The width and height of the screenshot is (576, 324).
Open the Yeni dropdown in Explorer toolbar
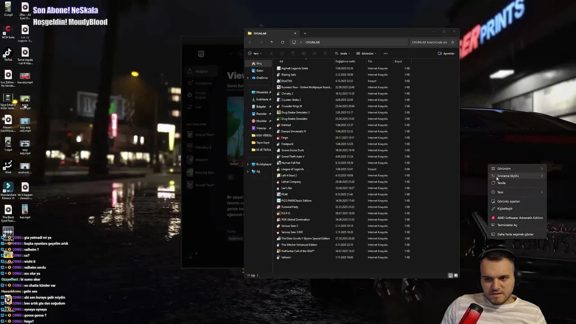(255, 54)
